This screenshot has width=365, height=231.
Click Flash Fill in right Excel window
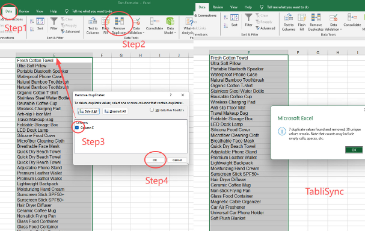(x=302, y=23)
